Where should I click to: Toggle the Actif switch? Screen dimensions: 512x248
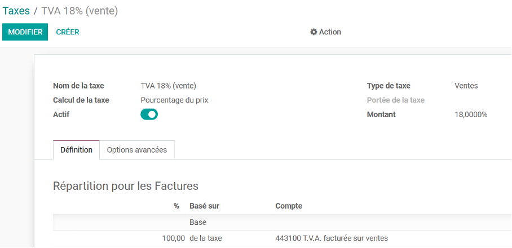point(149,114)
